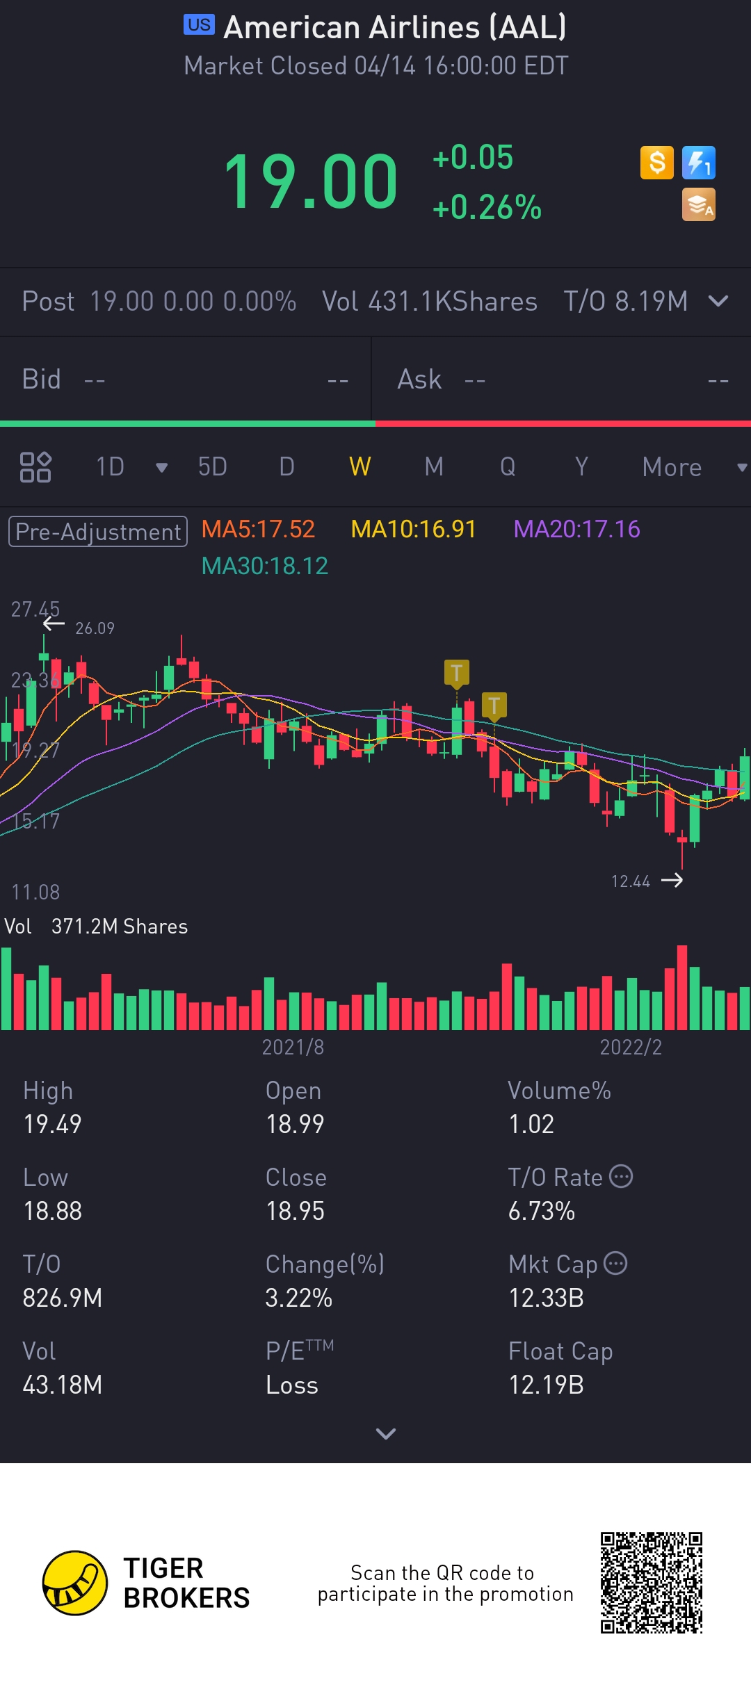The image size is (751, 1703).
Task: Tap the P/E TTM Loss value
Action: pos(292,1385)
